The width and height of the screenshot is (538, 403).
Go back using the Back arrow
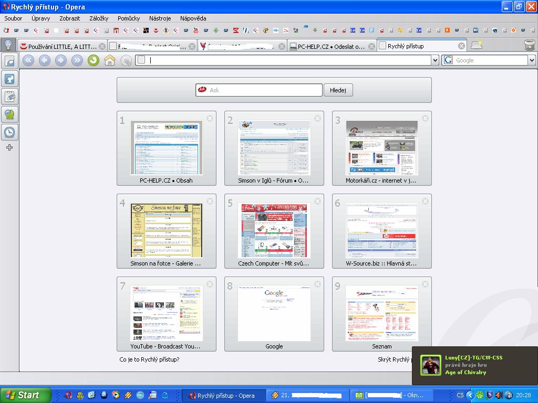tap(45, 60)
